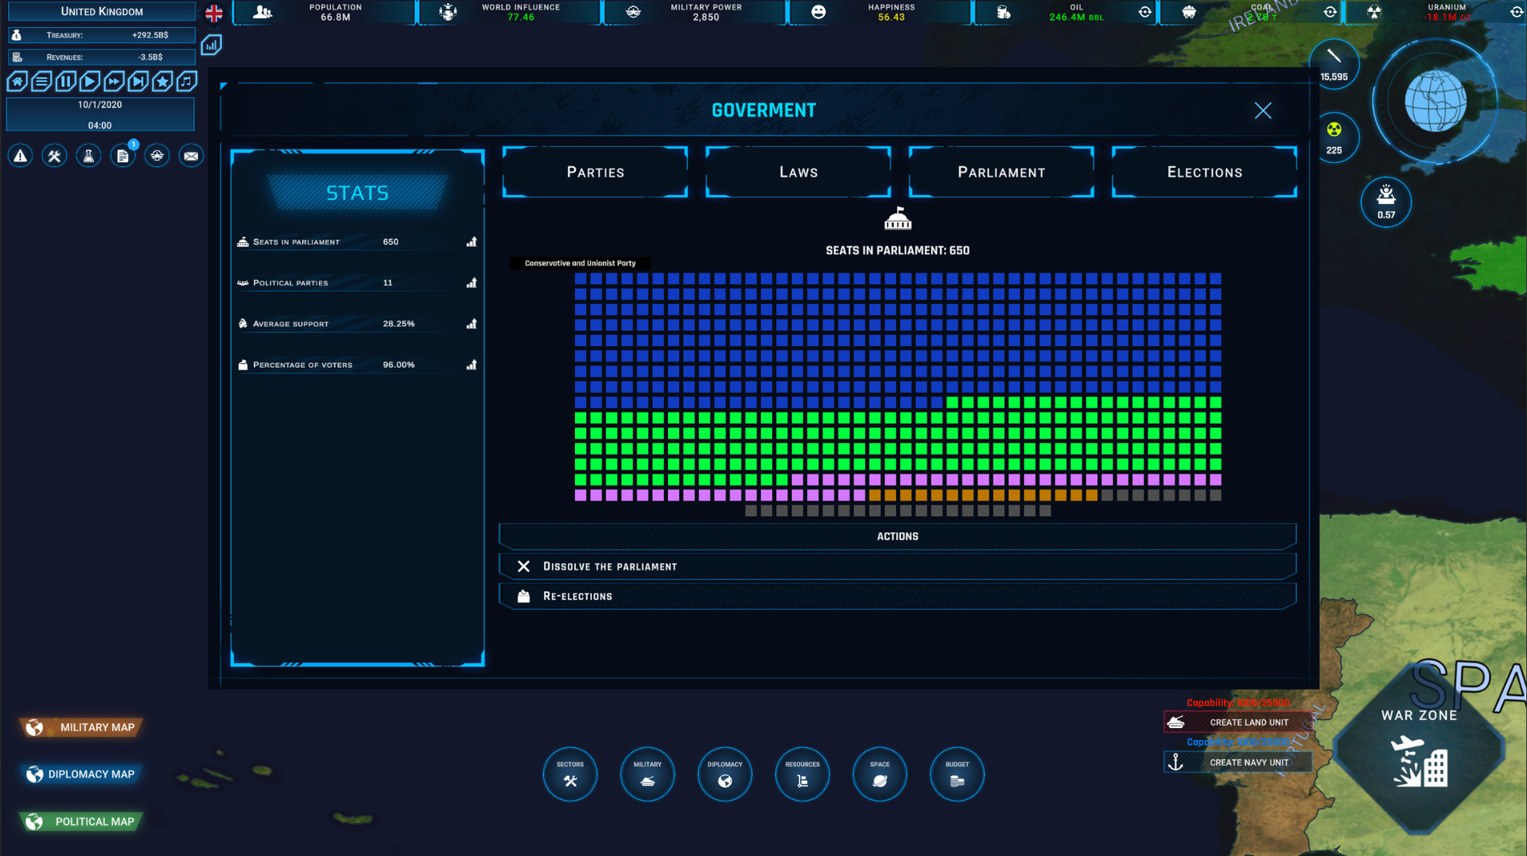1527x856 pixels.
Task: Open the document notifications icon with badge
Action: [x=123, y=156]
